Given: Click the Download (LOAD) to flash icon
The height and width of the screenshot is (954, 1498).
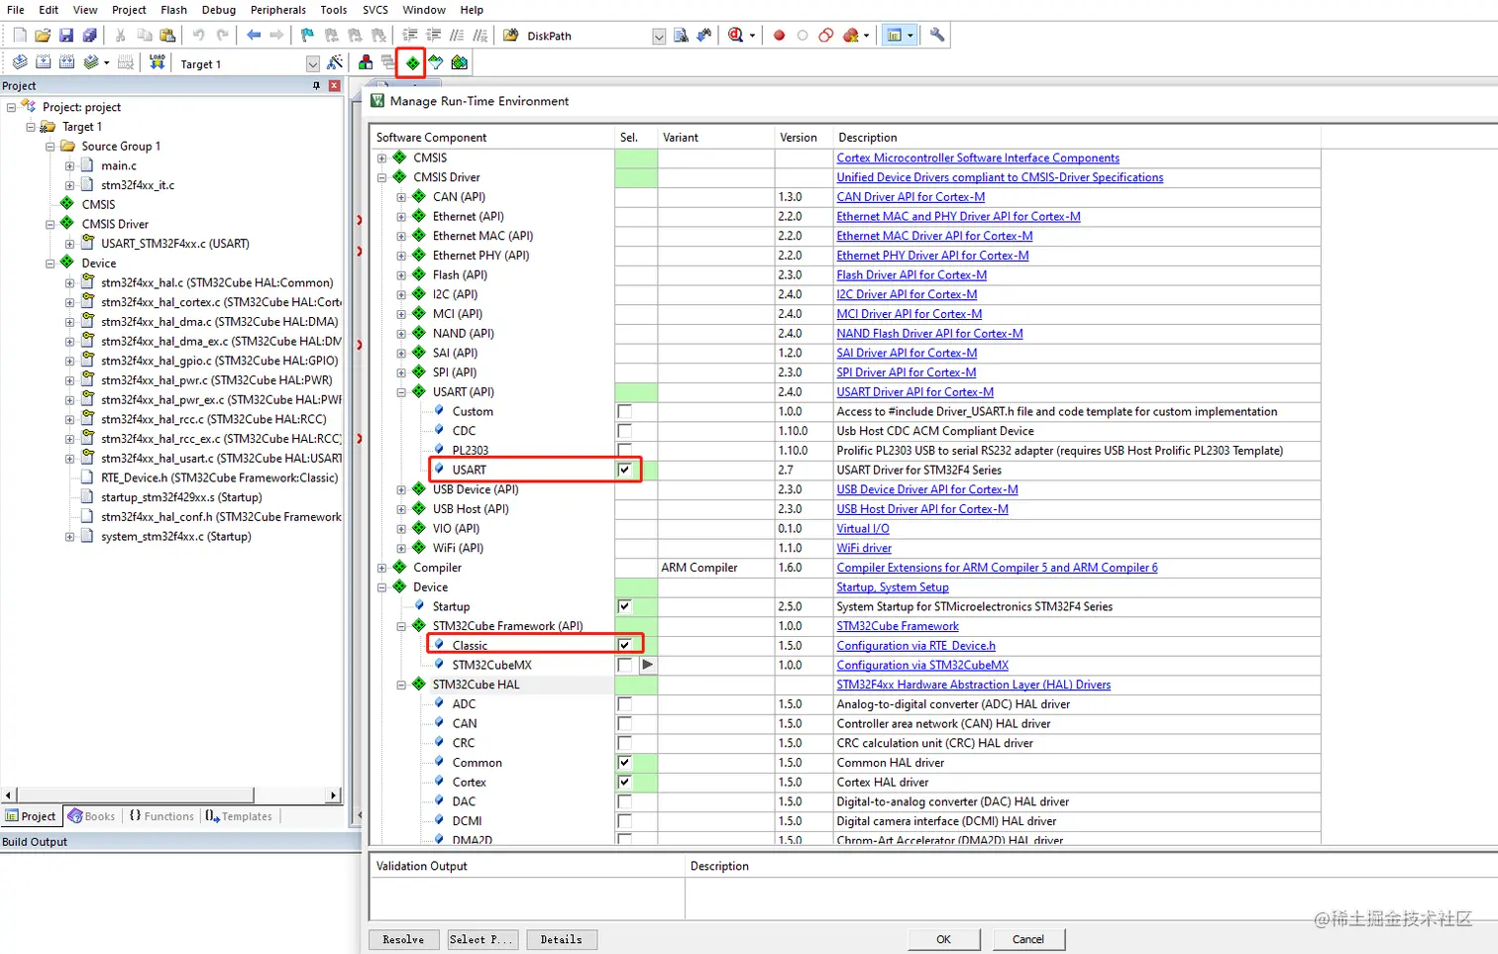Looking at the screenshot, I should click(157, 63).
